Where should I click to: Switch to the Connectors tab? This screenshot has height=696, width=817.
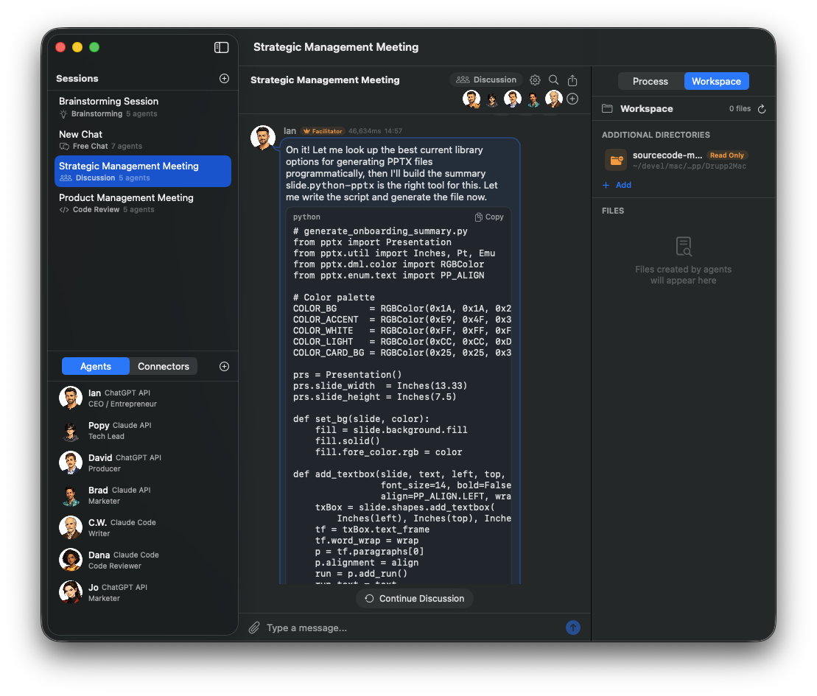click(164, 366)
